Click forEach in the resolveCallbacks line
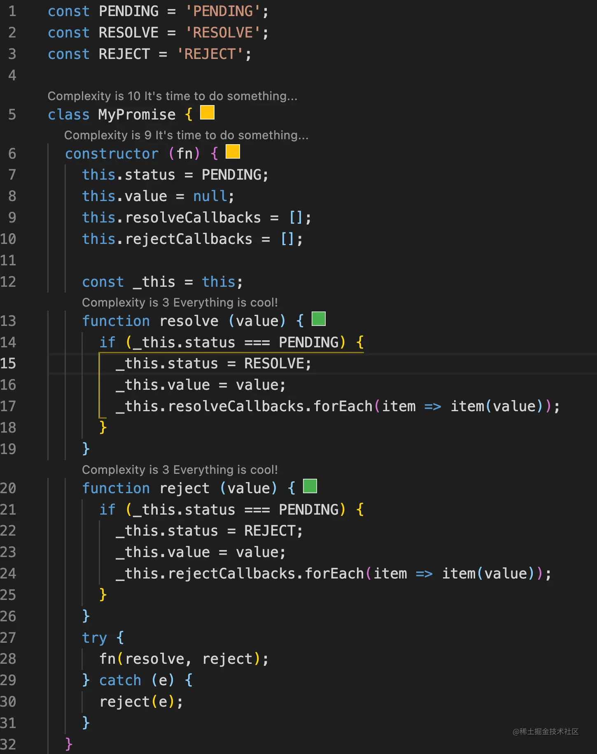597x754 pixels. pos(343,406)
